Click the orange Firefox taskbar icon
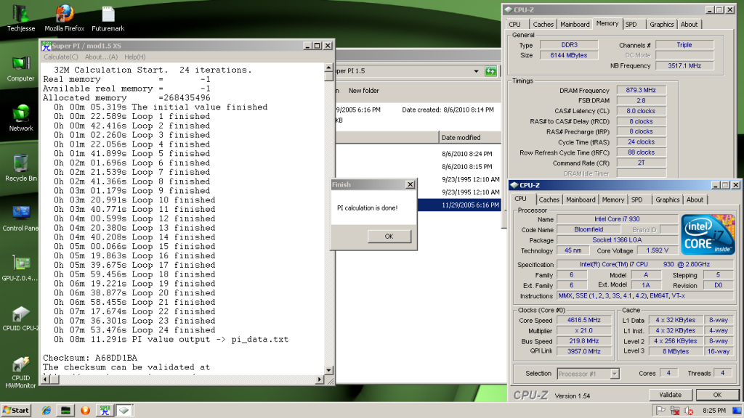This screenshot has height=418, width=744. [x=86, y=411]
